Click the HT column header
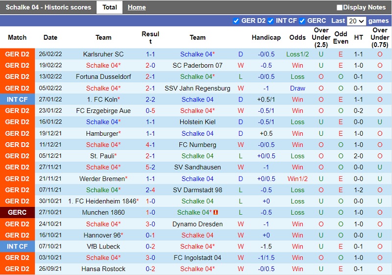392x275 pixels. point(358,37)
